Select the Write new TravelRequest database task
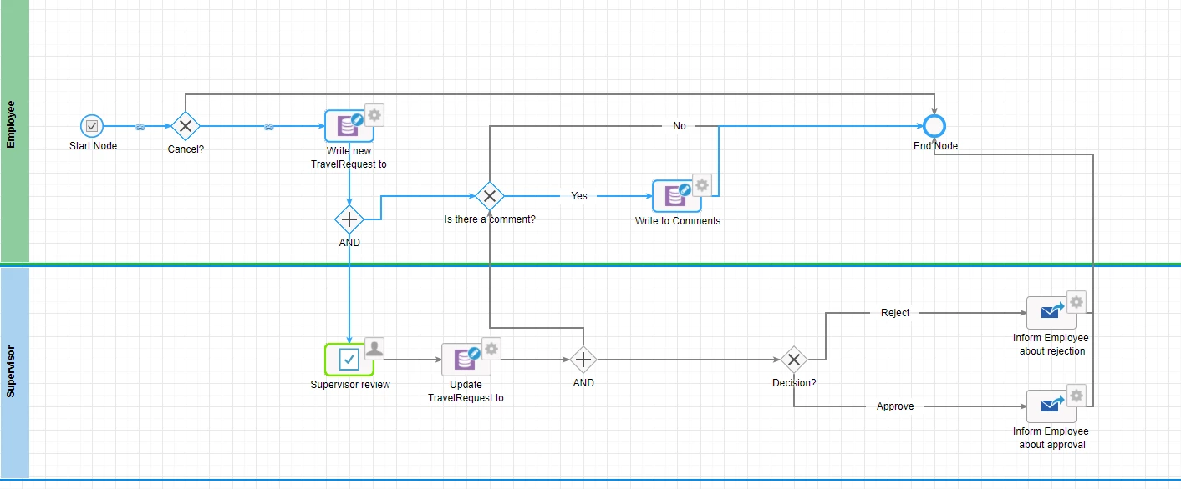 tap(349, 126)
